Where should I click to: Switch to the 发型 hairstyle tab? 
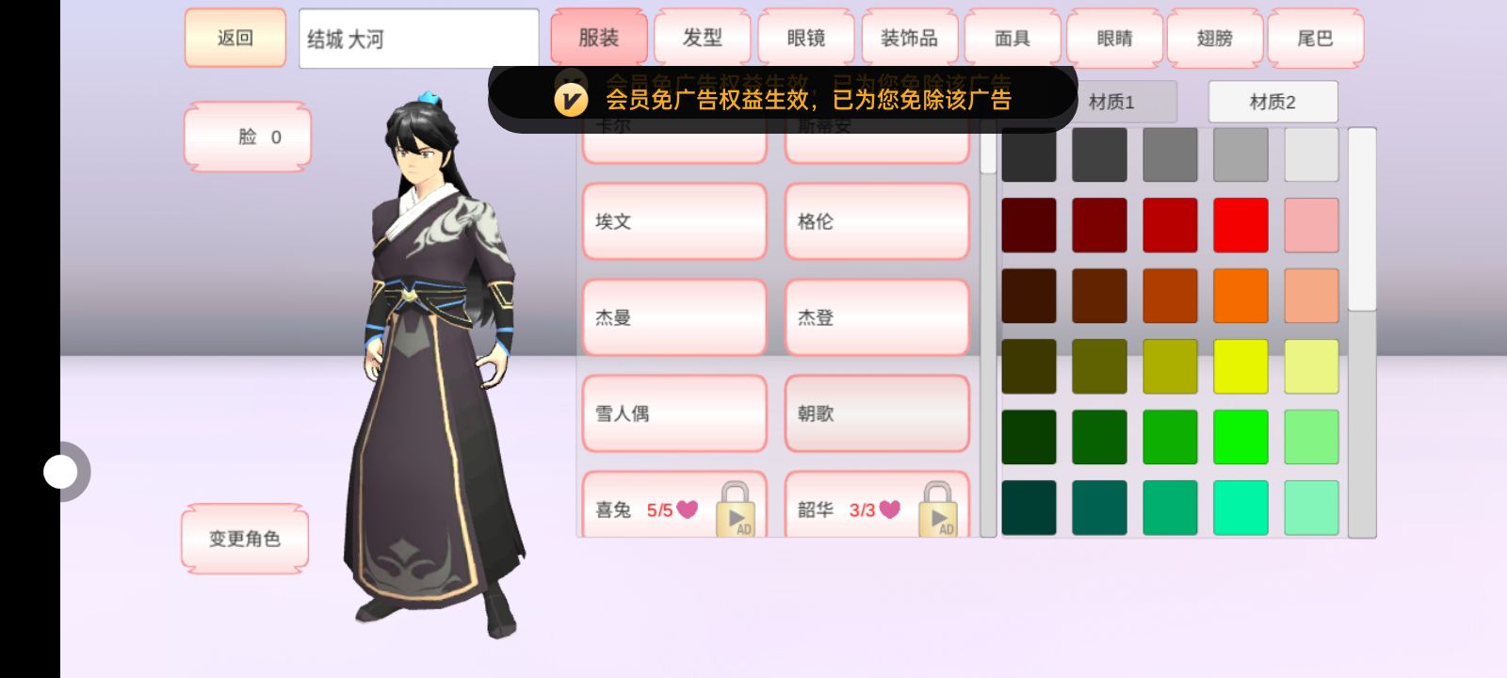coord(702,38)
